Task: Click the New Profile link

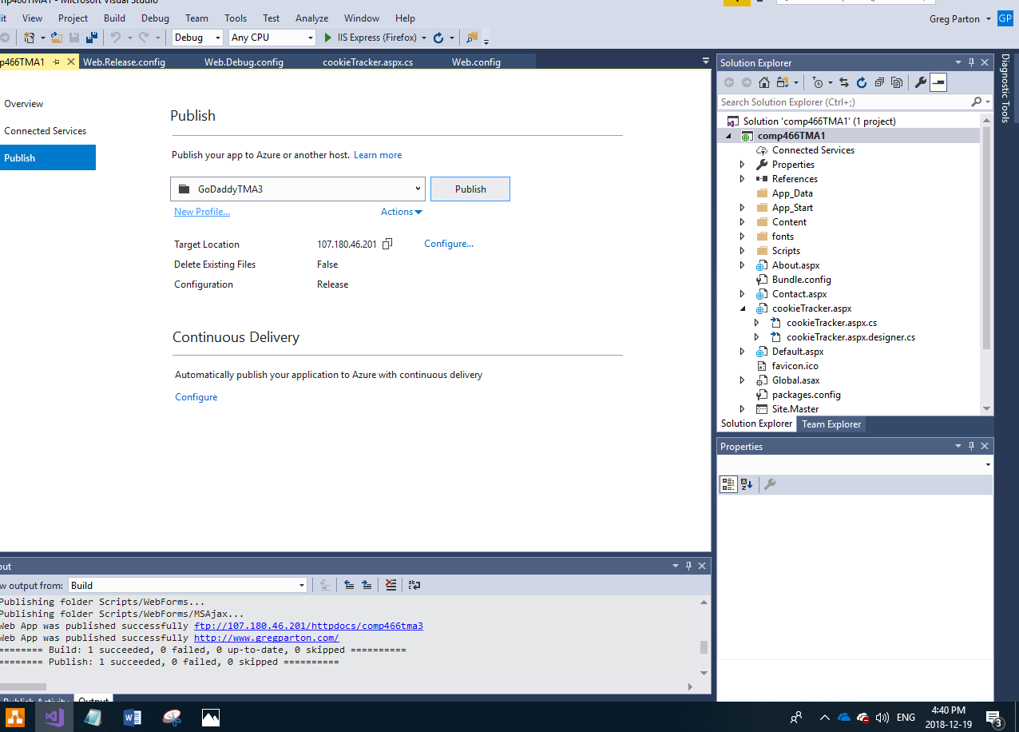Action: point(202,212)
